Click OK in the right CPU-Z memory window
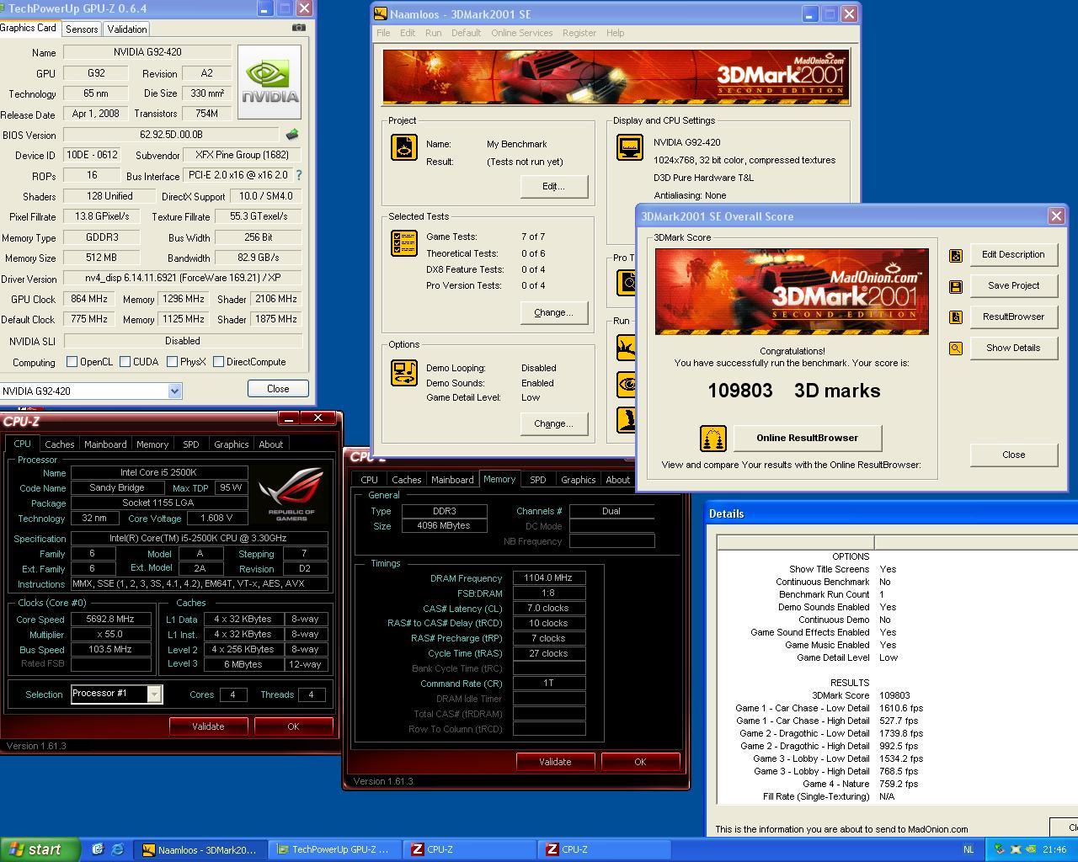The image size is (1078, 862). (x=640, y=762)
